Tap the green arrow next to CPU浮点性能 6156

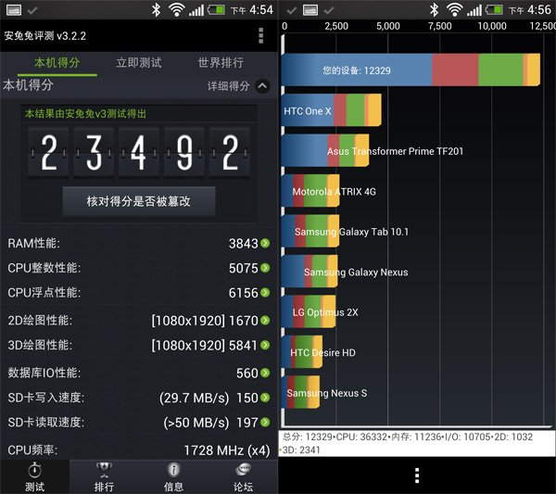[x=265, y=293]
